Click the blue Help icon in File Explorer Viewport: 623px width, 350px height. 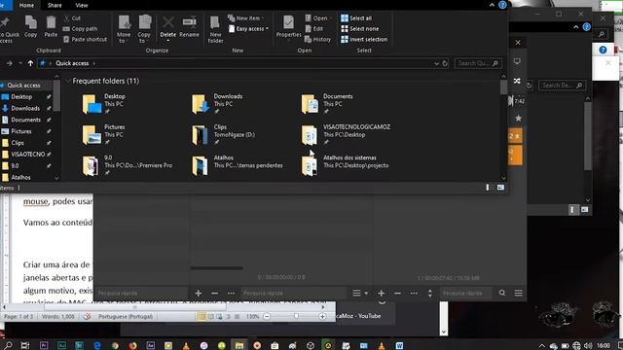coord(502,5)
